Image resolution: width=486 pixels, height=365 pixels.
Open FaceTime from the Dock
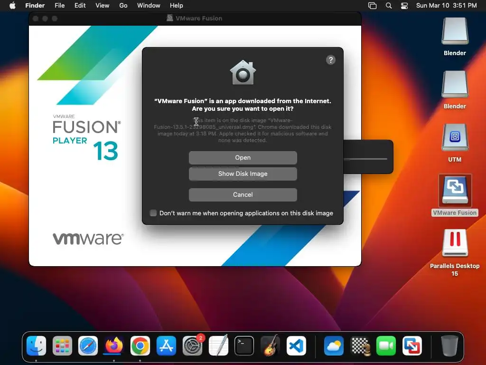pos(386,346)
